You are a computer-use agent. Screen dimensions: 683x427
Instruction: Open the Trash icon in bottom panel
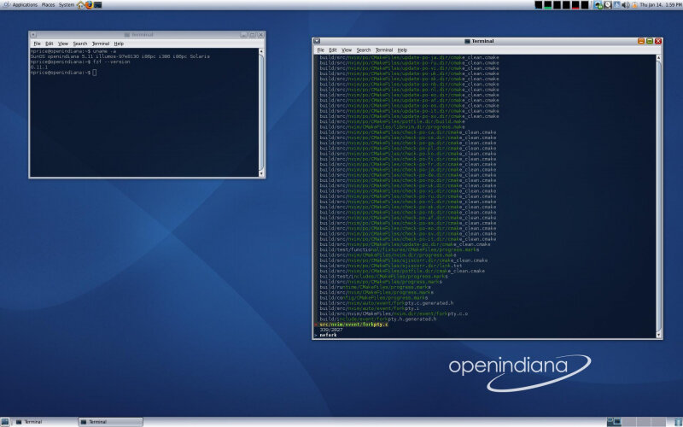coord(678,422)
